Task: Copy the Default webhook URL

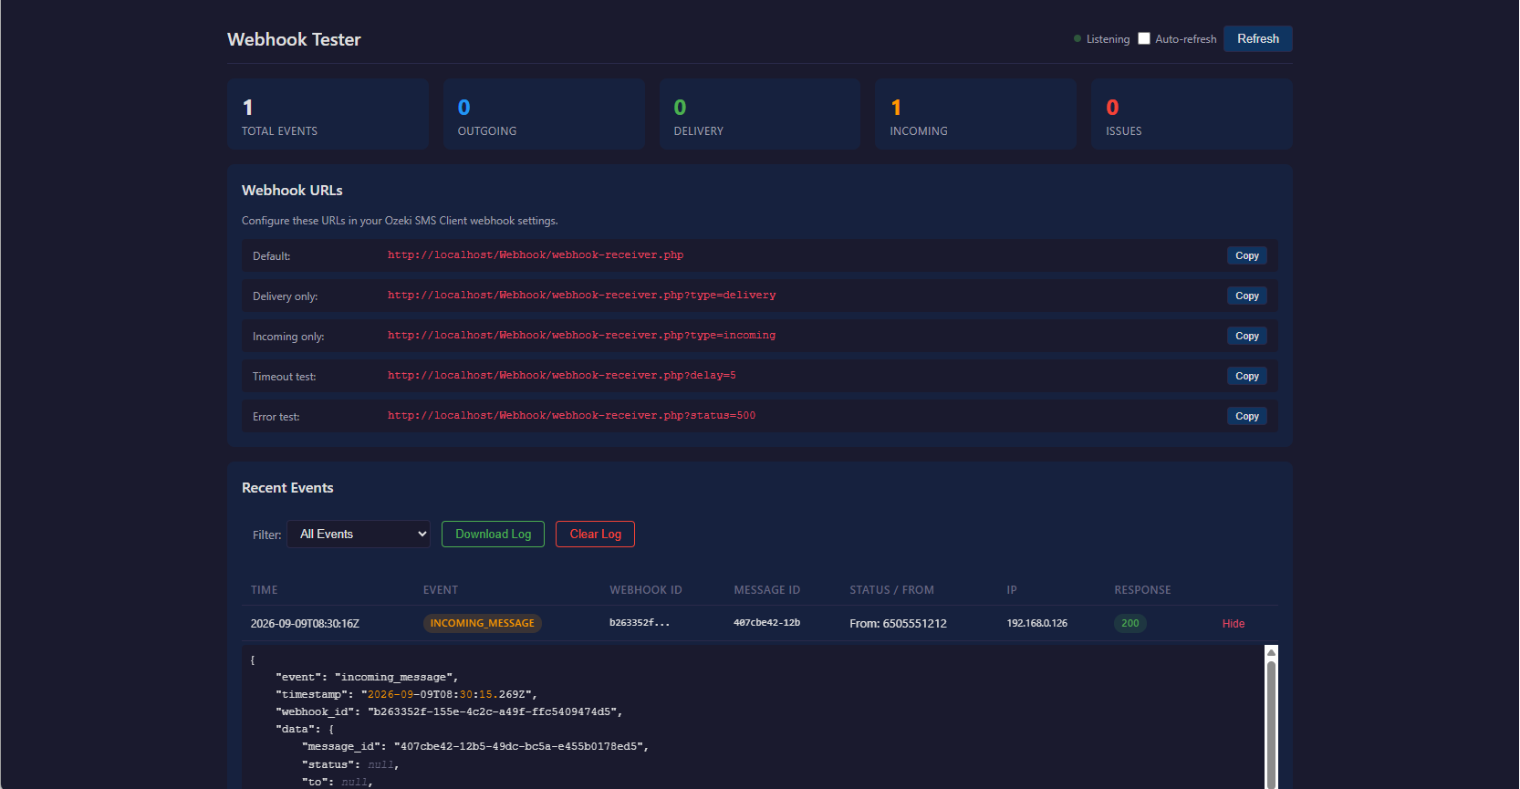Action: point(1246,255)
